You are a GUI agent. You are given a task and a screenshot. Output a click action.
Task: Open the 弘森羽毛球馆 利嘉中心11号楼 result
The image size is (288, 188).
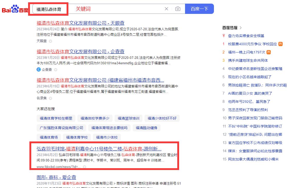99,149
